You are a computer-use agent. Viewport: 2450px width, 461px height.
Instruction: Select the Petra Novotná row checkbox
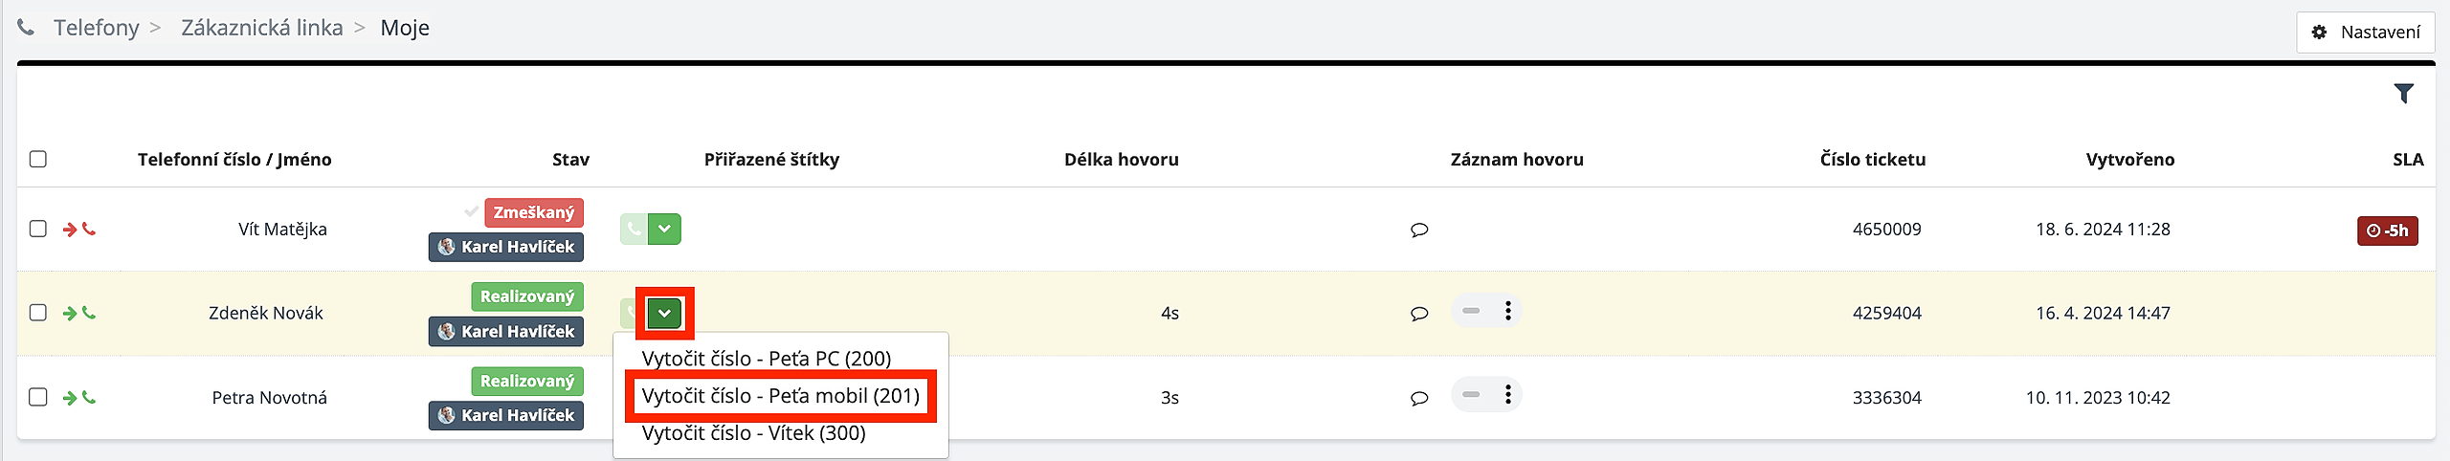click(38, 397)
